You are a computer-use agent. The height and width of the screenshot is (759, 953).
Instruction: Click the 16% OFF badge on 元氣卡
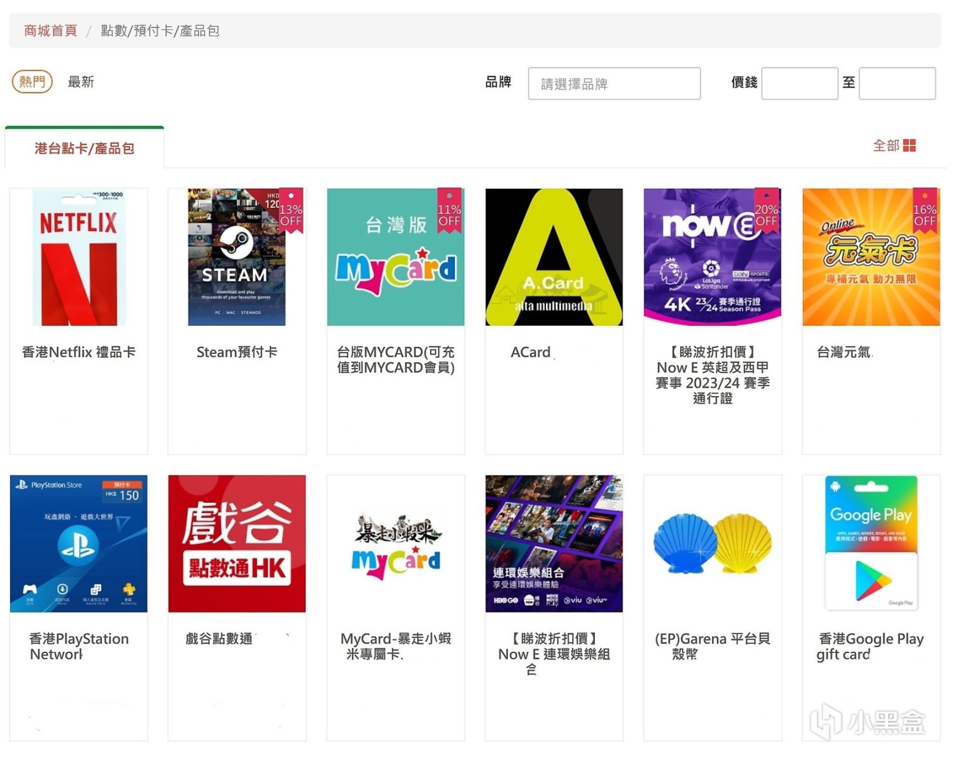(x=925, y=211)
